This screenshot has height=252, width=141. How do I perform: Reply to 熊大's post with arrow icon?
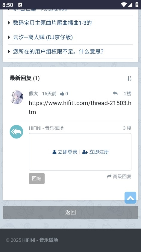(x=115, y=93)
